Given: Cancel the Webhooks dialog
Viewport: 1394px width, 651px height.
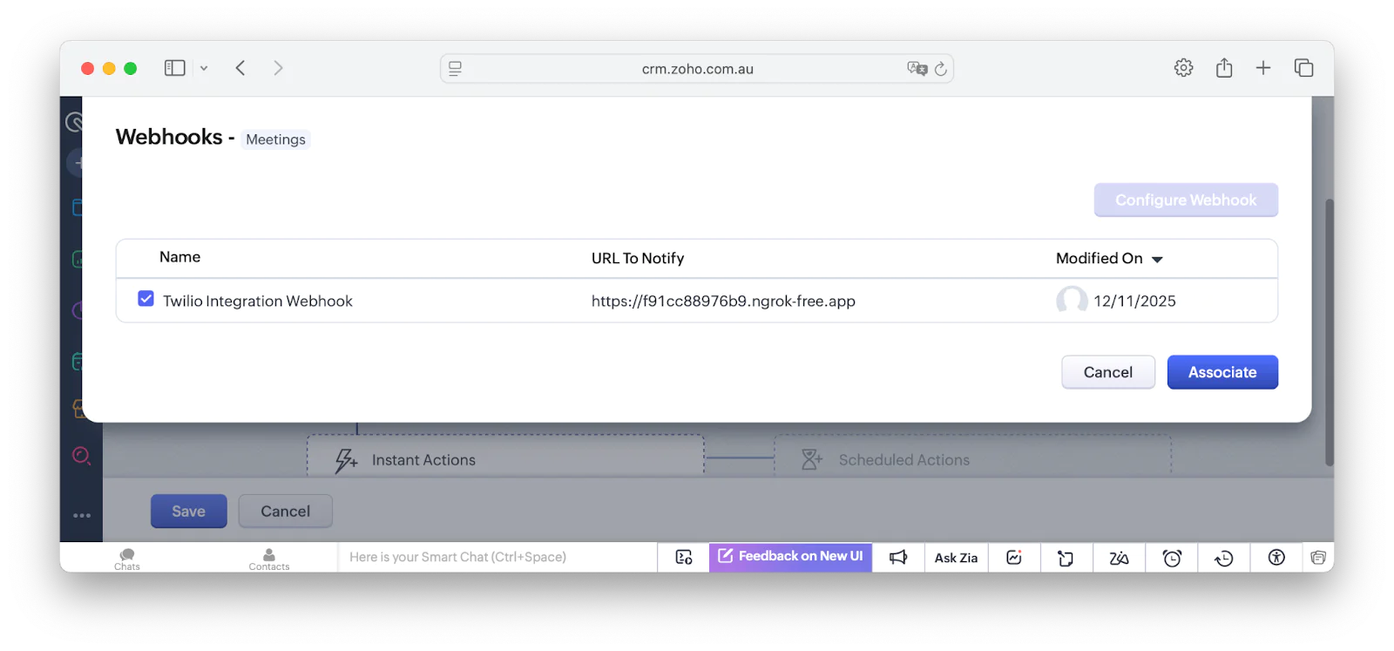Looking at the screenshot, I should click(1107, 372).
